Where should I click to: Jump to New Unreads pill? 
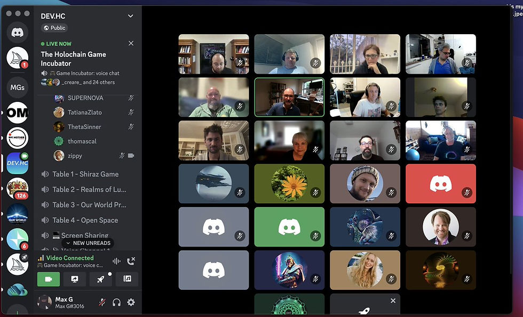88,243
